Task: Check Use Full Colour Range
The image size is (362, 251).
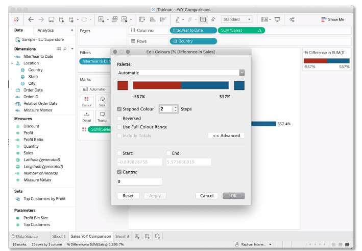Action: [119, 127]
